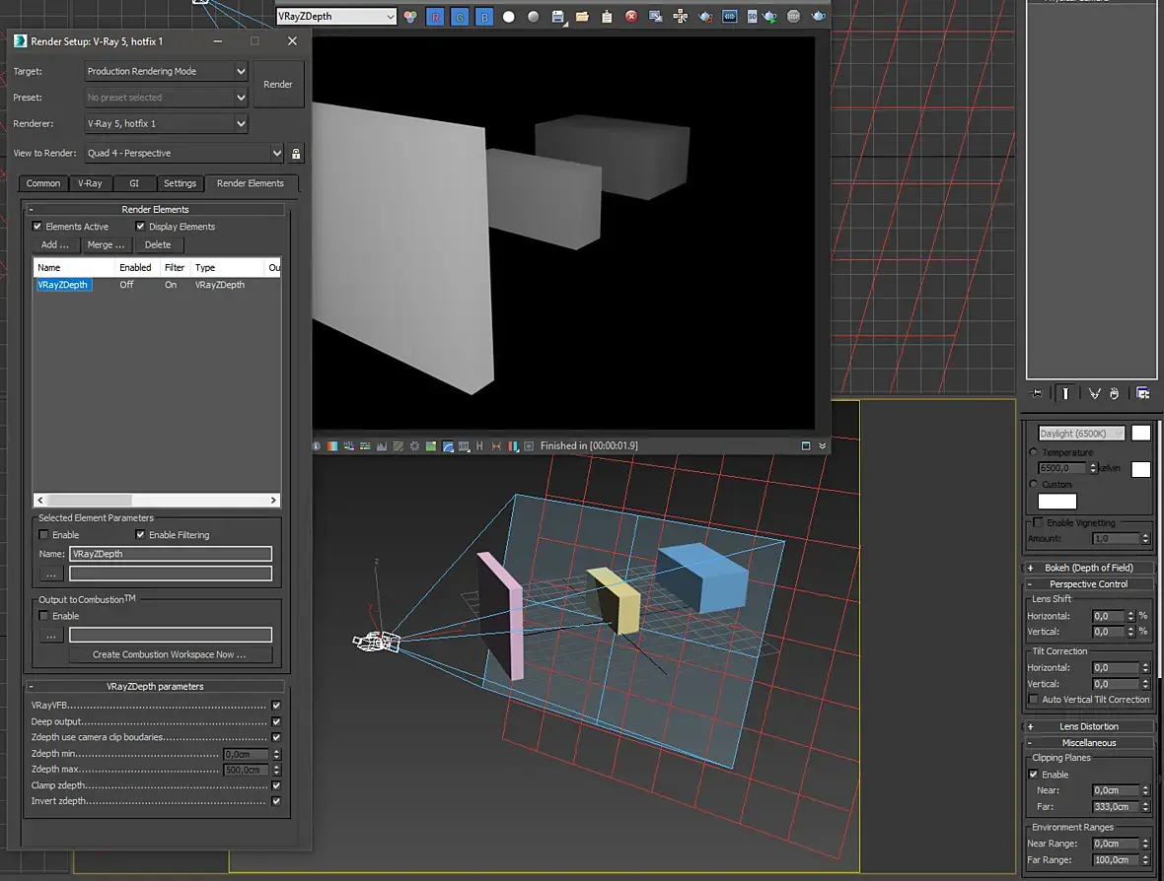This screenshot has width=1164, height=881.
Task: Click the Render button
Action: click(278, 85)
